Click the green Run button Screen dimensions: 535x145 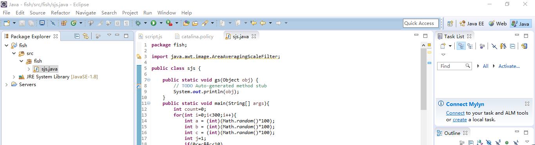(154, 23)
